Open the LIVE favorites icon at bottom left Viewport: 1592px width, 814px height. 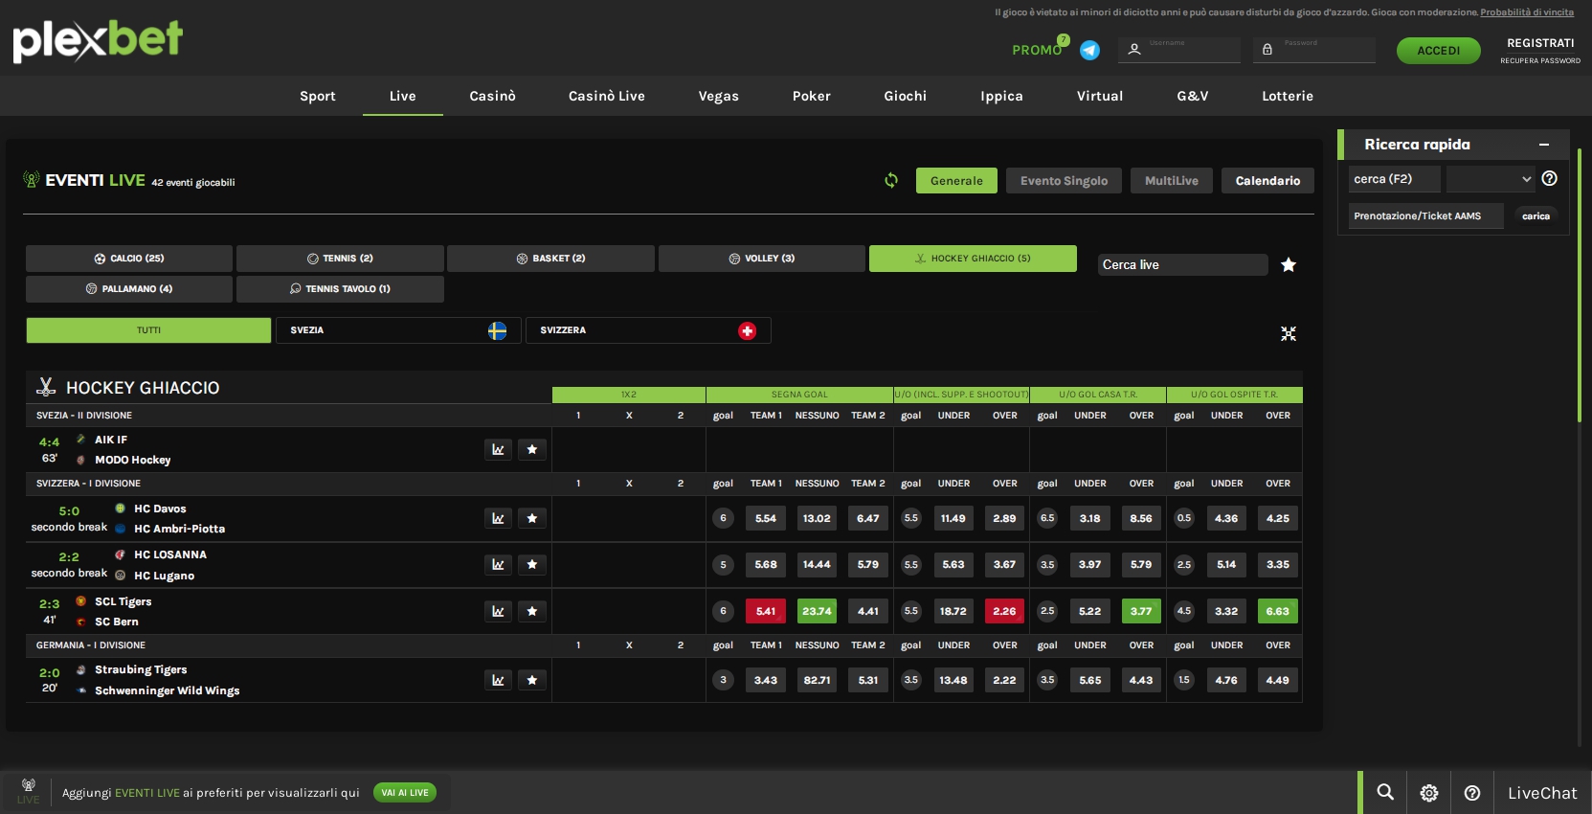point(29,791)
